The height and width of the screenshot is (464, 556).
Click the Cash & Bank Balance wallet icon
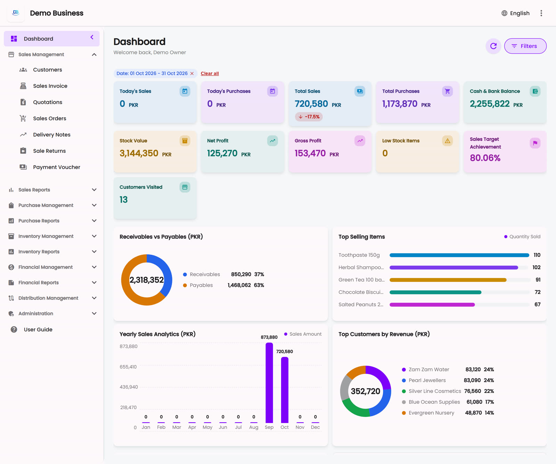pyautogui.click(x=535, y=91)
